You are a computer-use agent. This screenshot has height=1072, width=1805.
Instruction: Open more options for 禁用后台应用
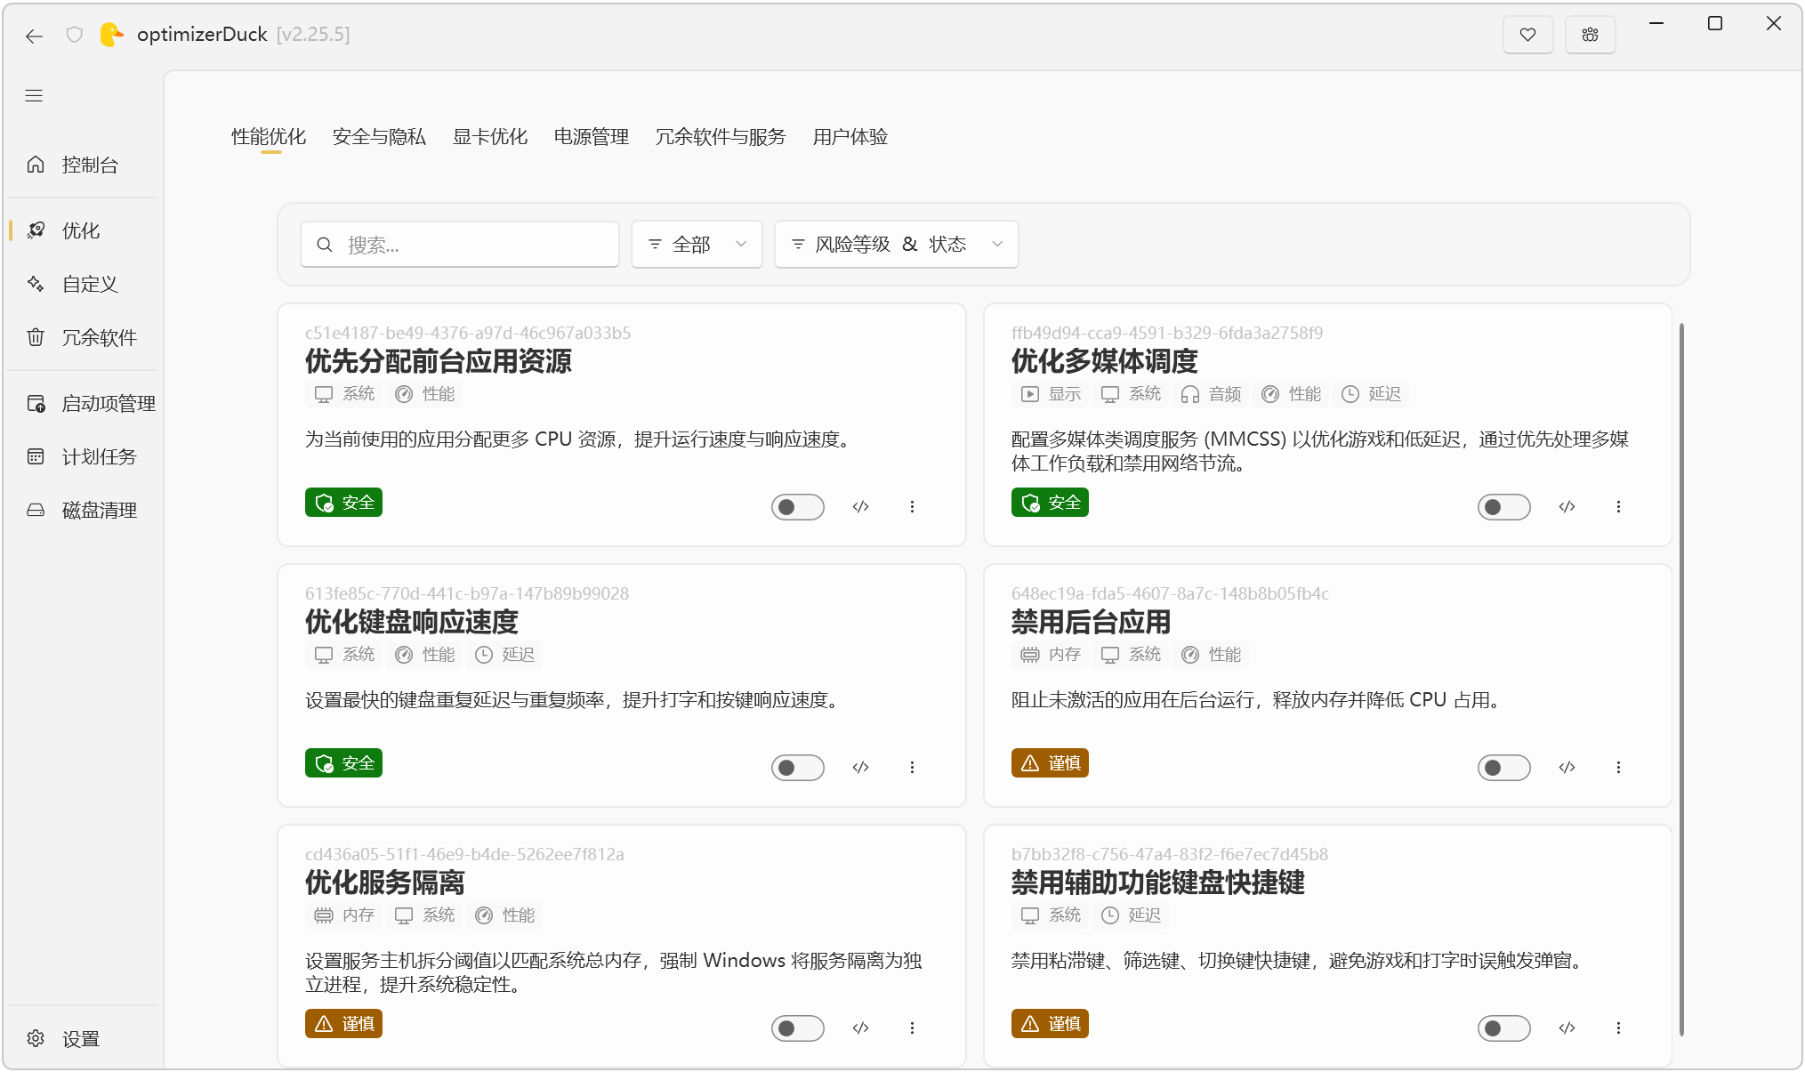1618,768
